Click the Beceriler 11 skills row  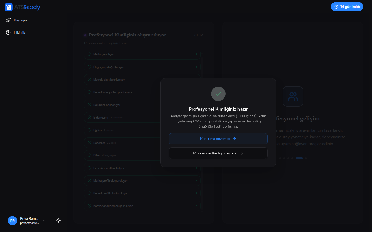click(x=142, y=143)
